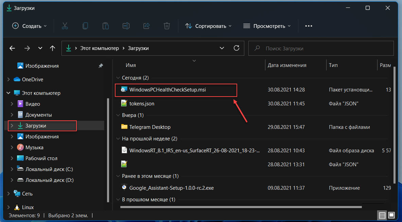Collapse the Сегодня (2) group

[x=118, y=78]
